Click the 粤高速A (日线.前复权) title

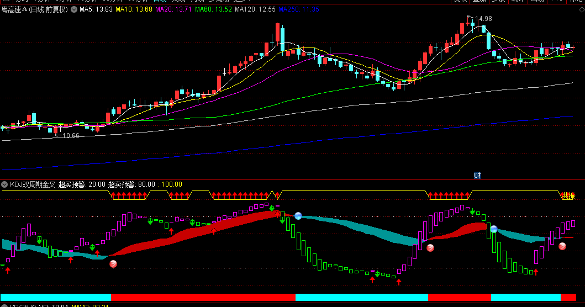(35, 9)
